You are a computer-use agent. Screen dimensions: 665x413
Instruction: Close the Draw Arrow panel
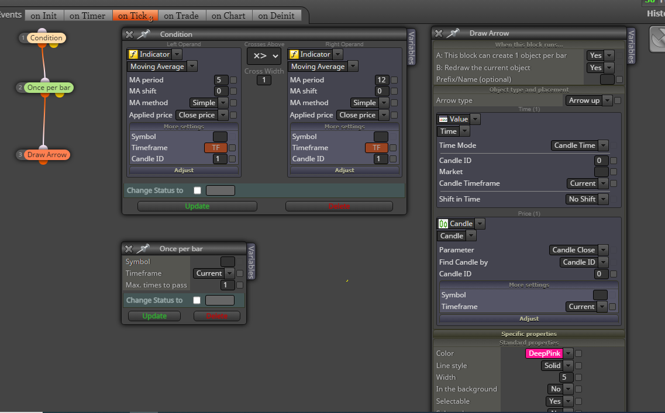pos(439,33)
